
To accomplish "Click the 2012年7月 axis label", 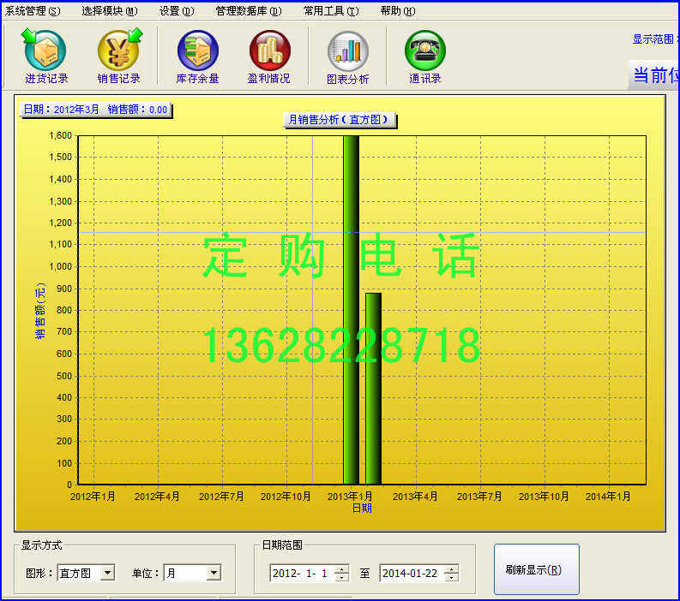I will pos(221,497).
